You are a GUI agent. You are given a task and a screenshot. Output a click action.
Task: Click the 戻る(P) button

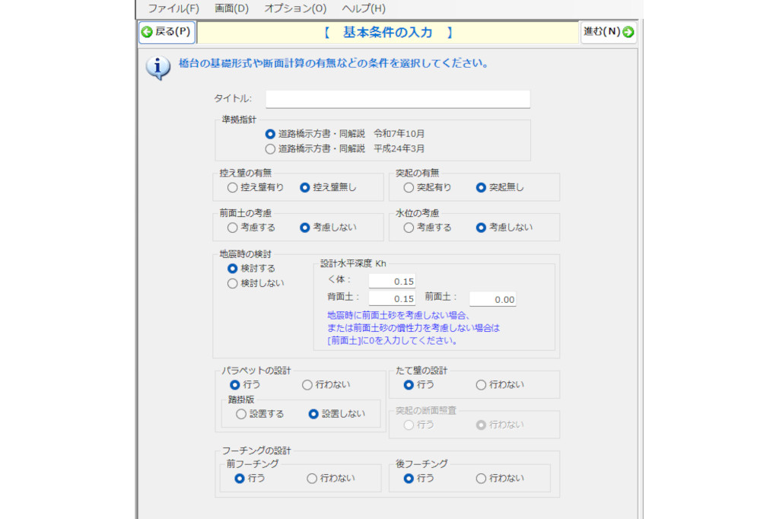[165, 32]
